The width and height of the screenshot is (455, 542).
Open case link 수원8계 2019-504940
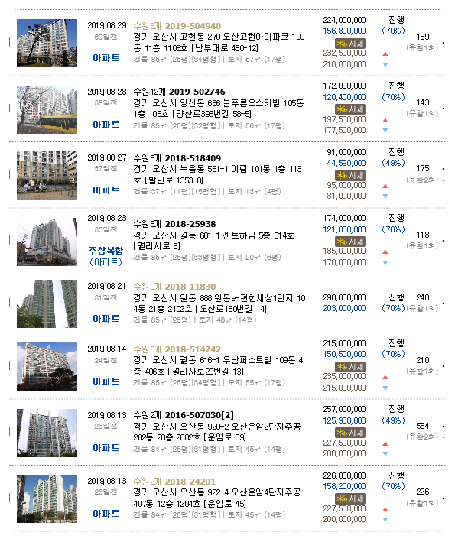point(177,26)
